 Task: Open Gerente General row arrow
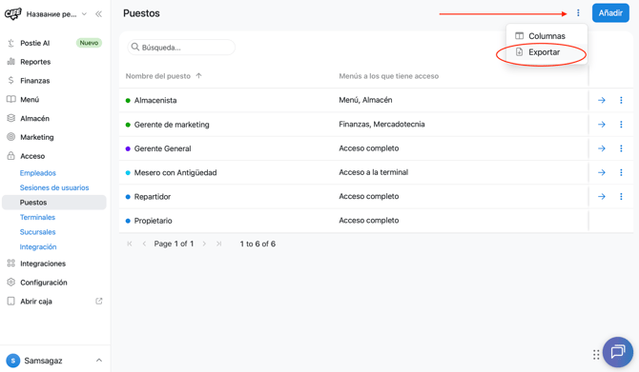click(602, 148)
